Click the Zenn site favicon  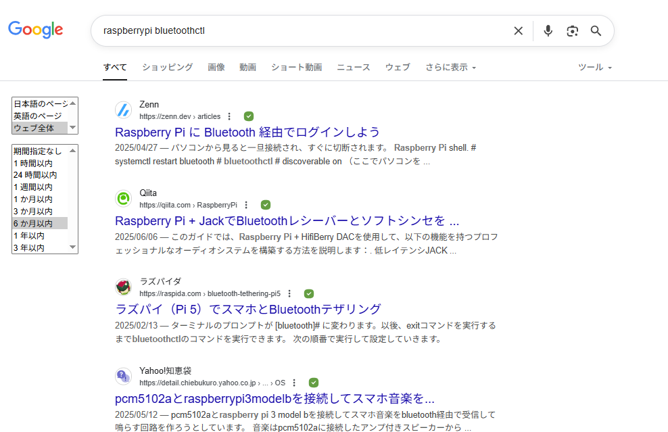coord(124,110)
